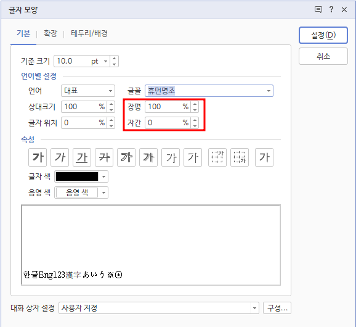Increase 기준 크기 with up arrow
Viewport: 356px width, 327px height.
[x=114, y=59]
